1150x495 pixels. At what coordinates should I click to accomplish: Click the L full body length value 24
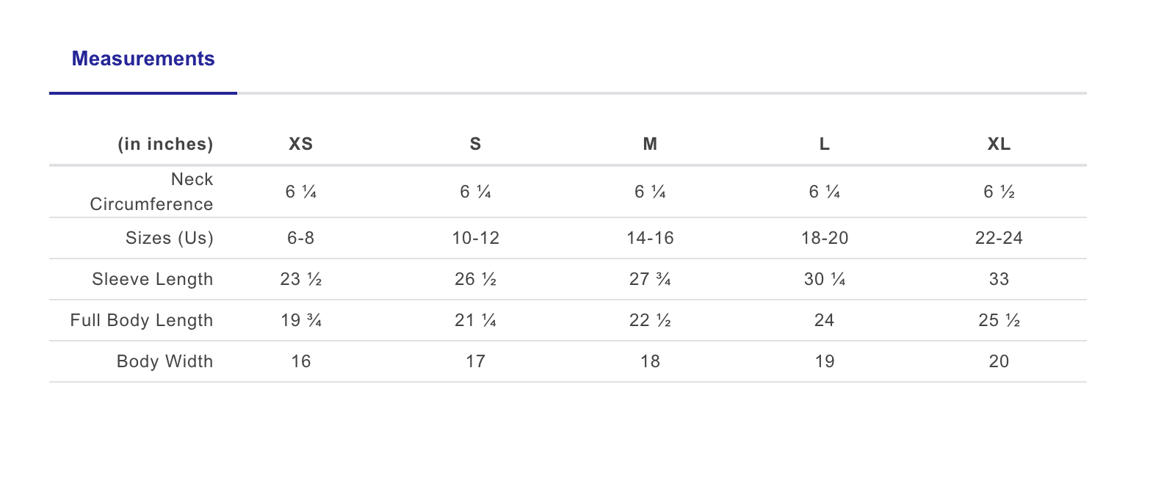(825, 320)
